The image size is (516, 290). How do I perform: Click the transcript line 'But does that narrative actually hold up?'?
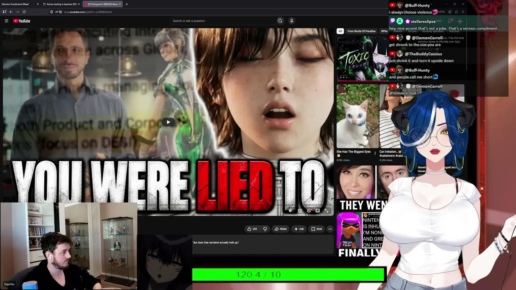[216, 242]
